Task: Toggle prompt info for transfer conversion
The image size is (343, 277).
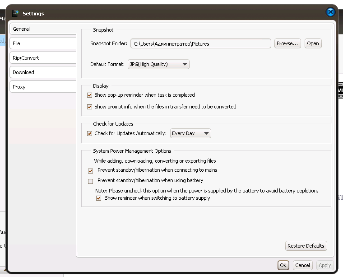Action: click(x=89, y=107)
